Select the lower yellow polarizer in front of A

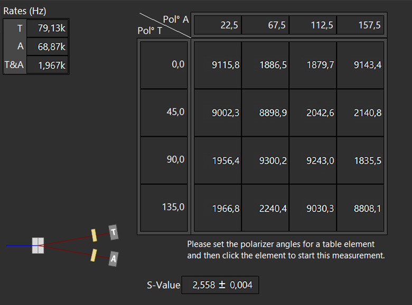93,255
